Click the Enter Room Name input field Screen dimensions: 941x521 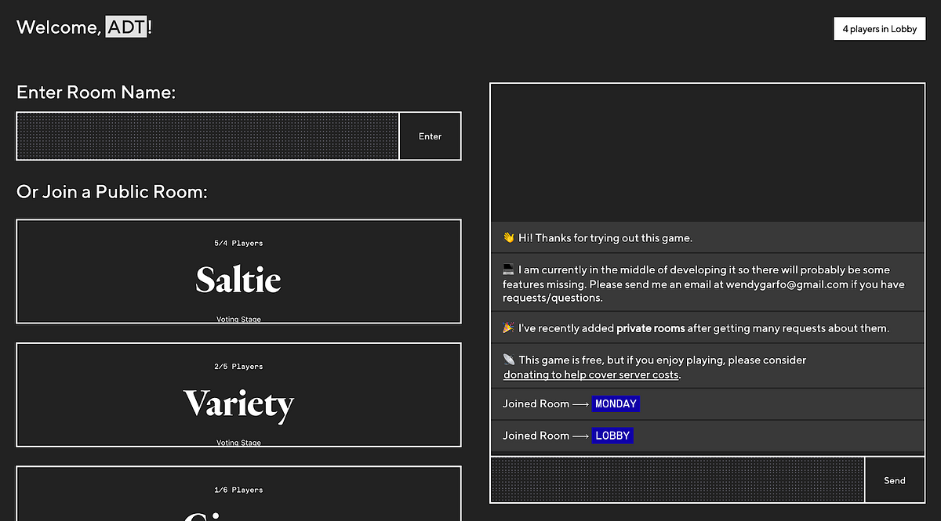point(207,136)
